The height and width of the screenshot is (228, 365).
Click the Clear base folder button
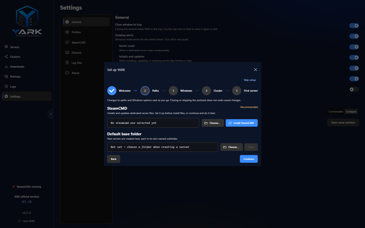(251, 147)
